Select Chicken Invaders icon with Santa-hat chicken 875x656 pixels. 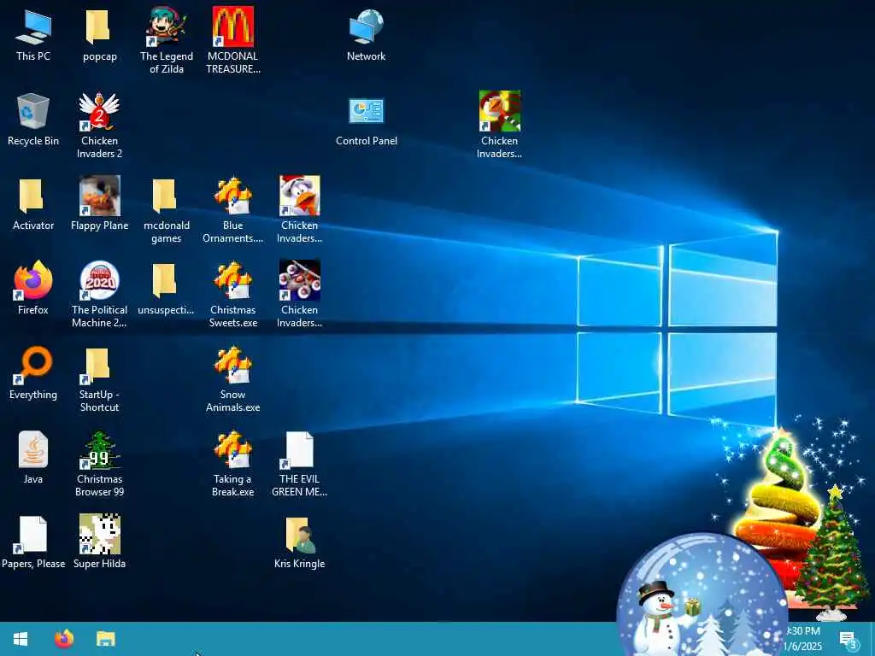(300, 210)
